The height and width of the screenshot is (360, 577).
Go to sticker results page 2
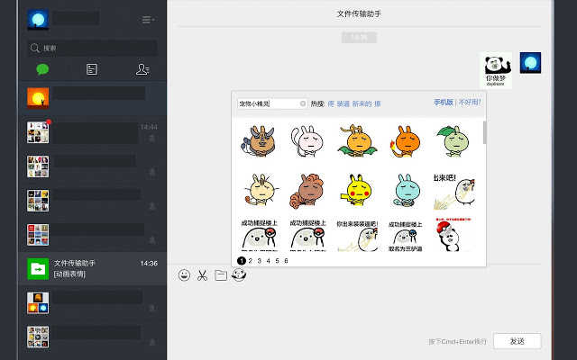coord(251,261)
